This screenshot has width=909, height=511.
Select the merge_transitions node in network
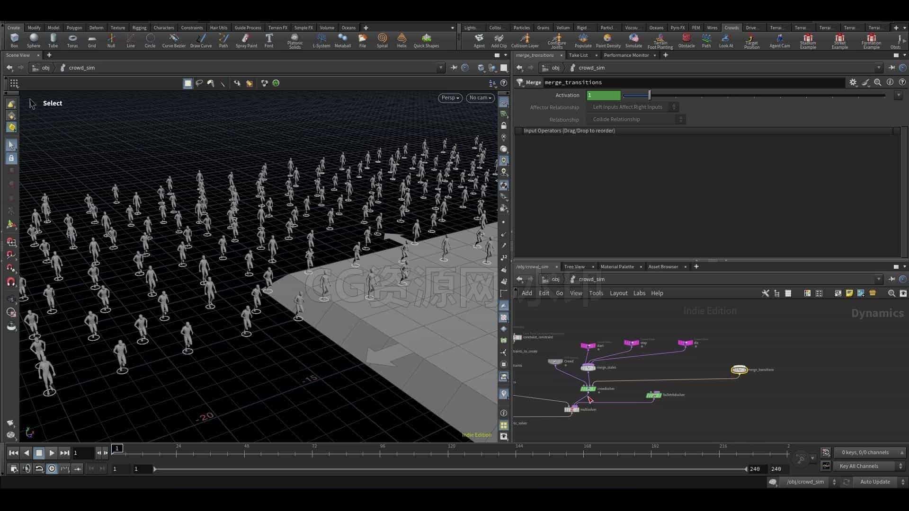coord(739,370)
